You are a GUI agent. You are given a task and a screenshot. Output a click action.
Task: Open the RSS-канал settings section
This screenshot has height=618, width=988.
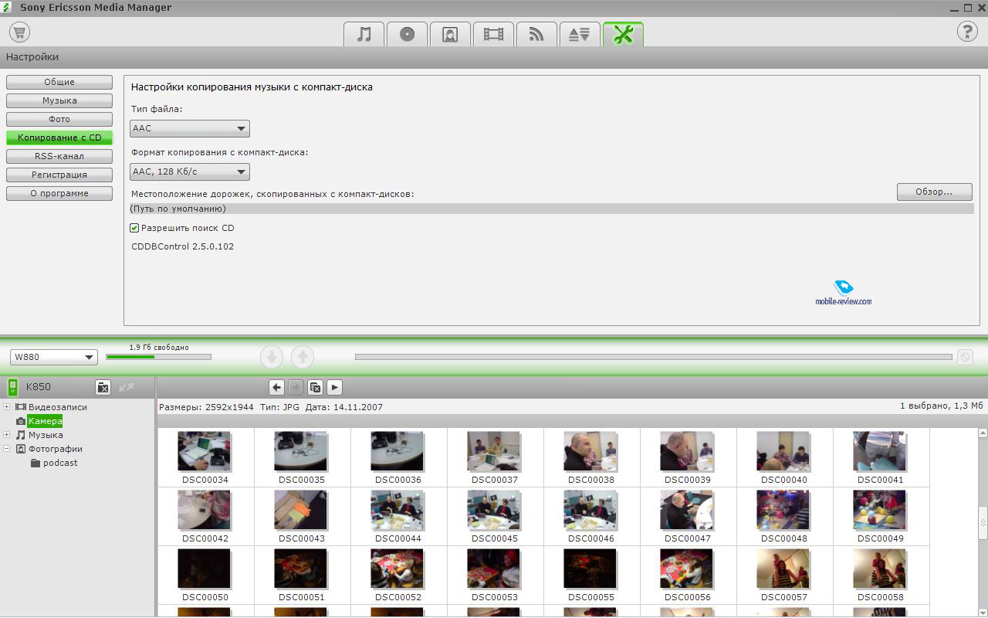tap(59, 156)
